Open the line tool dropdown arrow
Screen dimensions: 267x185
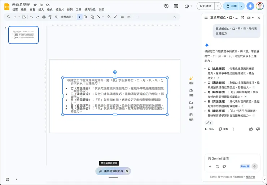tap(103, 17)
